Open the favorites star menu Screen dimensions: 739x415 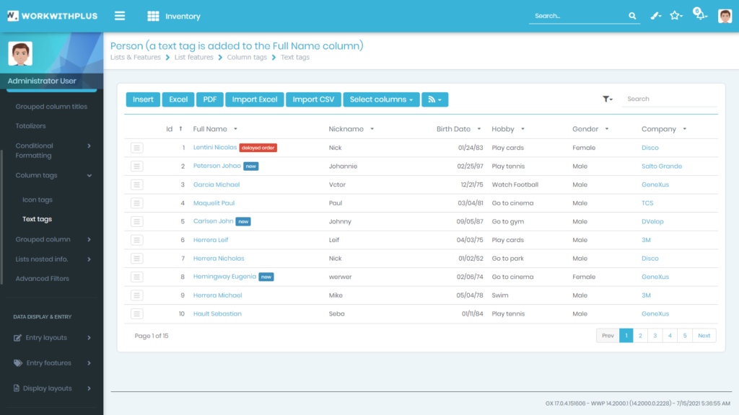[676, 16]
